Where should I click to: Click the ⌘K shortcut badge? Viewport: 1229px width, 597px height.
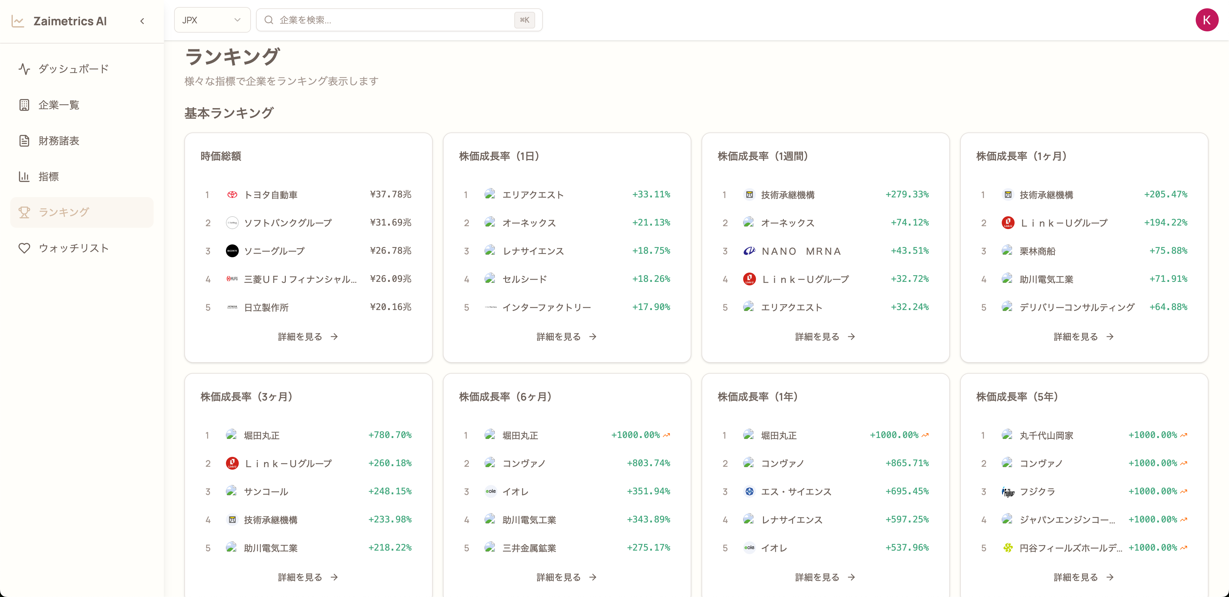tap(524, 20)
